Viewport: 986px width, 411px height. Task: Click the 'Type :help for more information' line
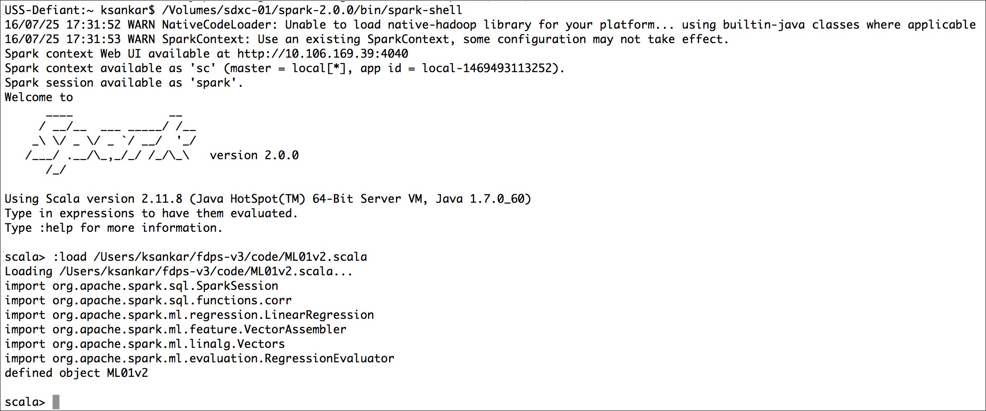click(x=114, y=228)
